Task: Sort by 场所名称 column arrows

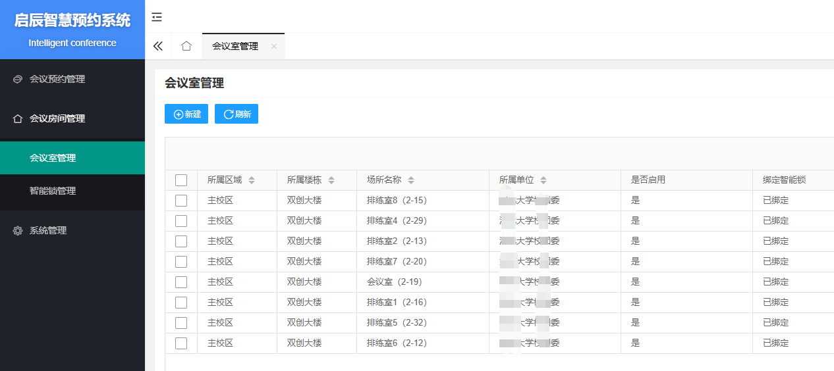Action: [411, 180]
